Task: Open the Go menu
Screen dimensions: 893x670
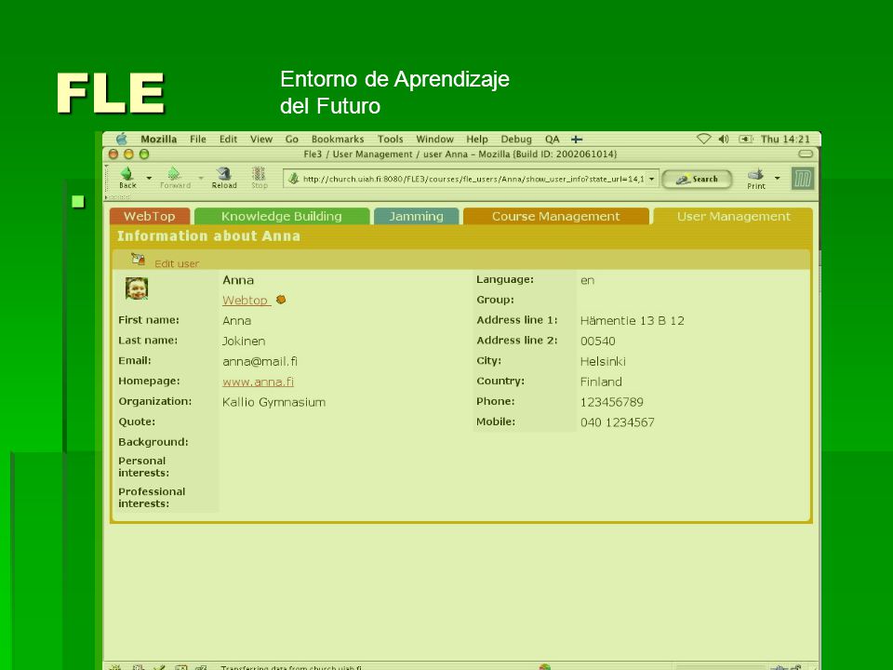Action: (291, 139)
